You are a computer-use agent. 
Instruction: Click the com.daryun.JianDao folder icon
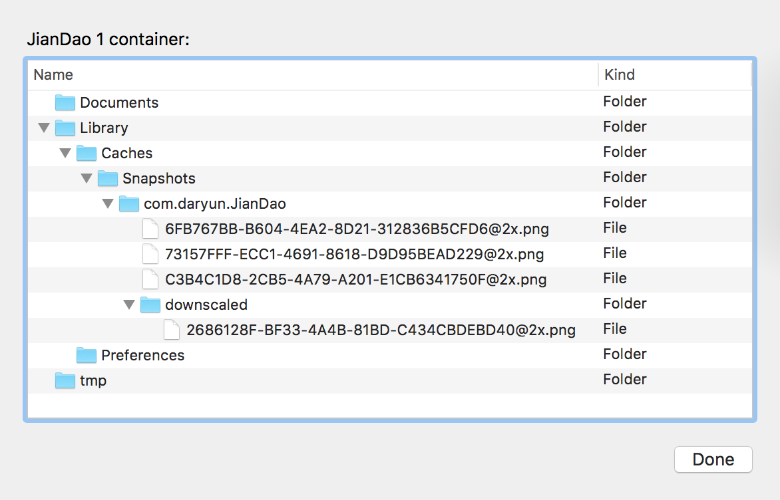[129, 203]
